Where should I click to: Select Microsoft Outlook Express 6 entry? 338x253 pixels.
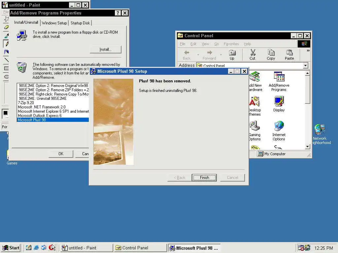pos(53,116)
